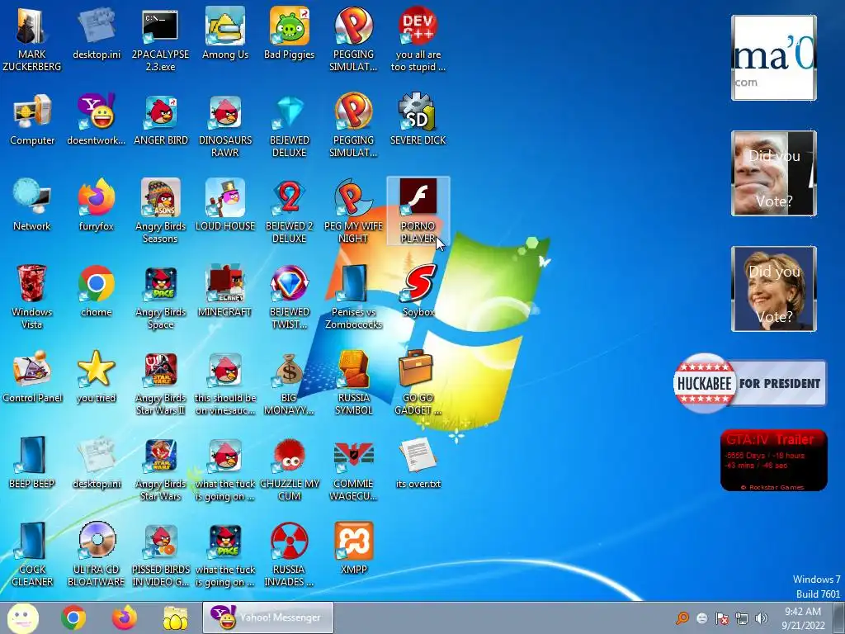Image resolution: width=845 pixels, height=634 pixels.
Task: Open the network tray icon
Action: [x=742, y=618]
